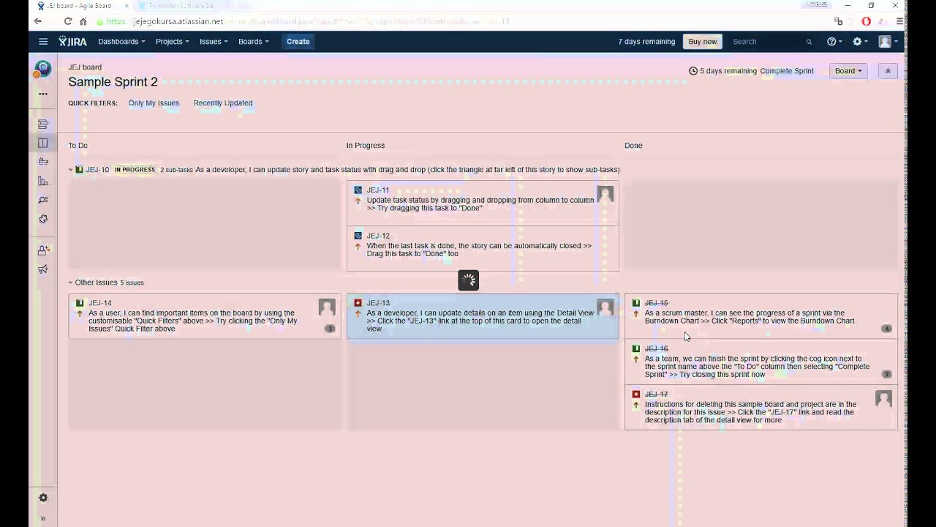This screenshot has height=527, width=936.
Task: Click the assignee avatar on the JEJ-14 card
Action: (x=327, y=307)
